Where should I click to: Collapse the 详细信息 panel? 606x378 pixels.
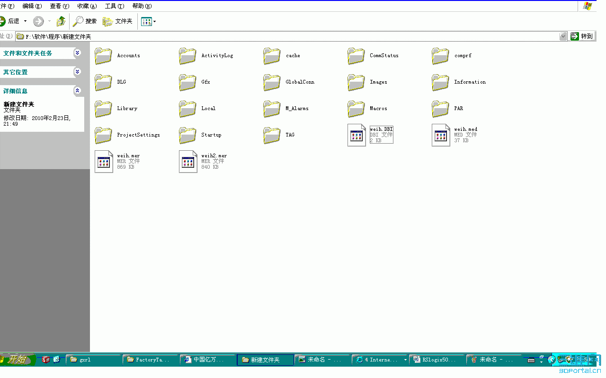(78, 91)
